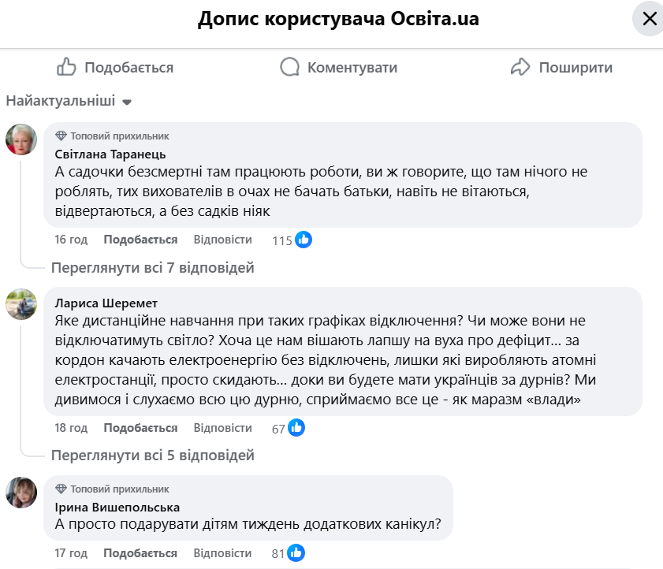Click top fan diamond badge above Світлана Таранець

click(x=61, y=136)
